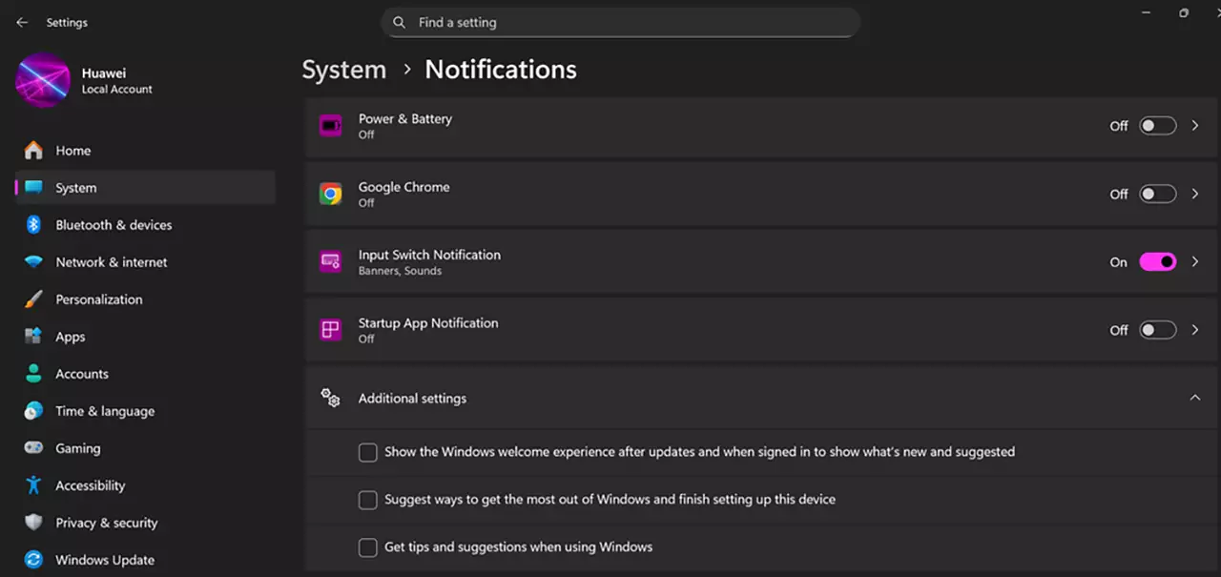1221x577 pixels.
Task: Click the Bluetooth & devices sidebar icon
Action: [x=34, y=225]
